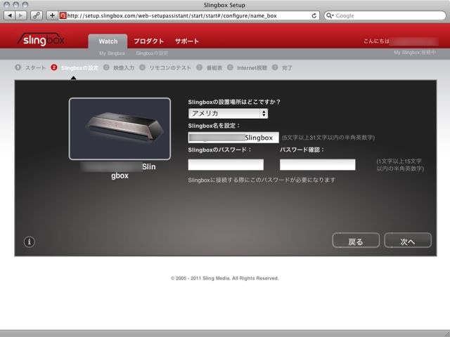Click step 1 circle スタート

pyautogui.click(x=18, y=67)
